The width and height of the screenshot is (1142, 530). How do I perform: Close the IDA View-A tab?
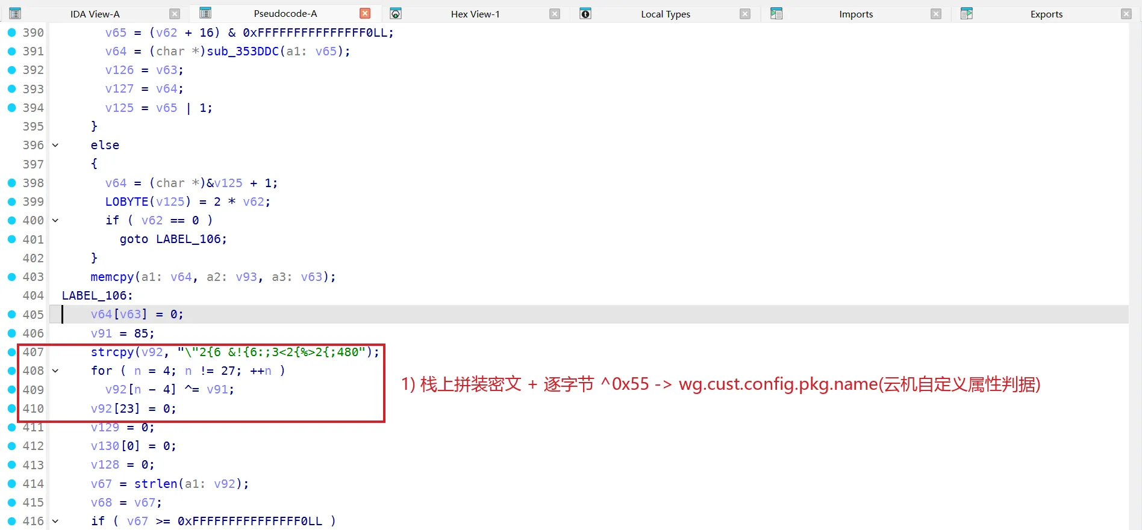tap(175, 14)
